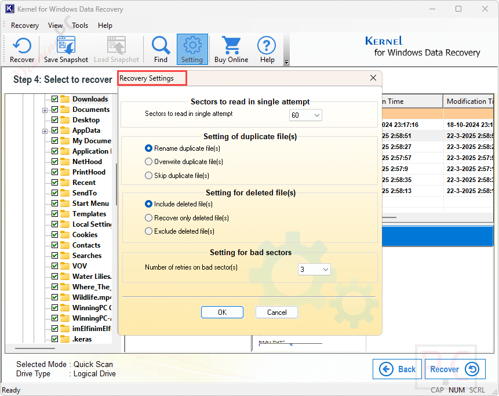This screenshot has height=396, width=499.
Task: Click the Kernel app icon in title bar
Action: pos(9,9)
